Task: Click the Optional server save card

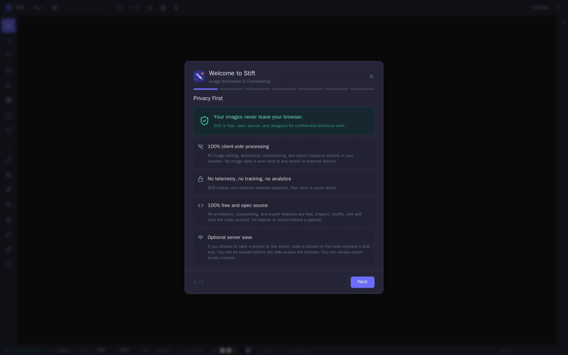Action: 284,247
